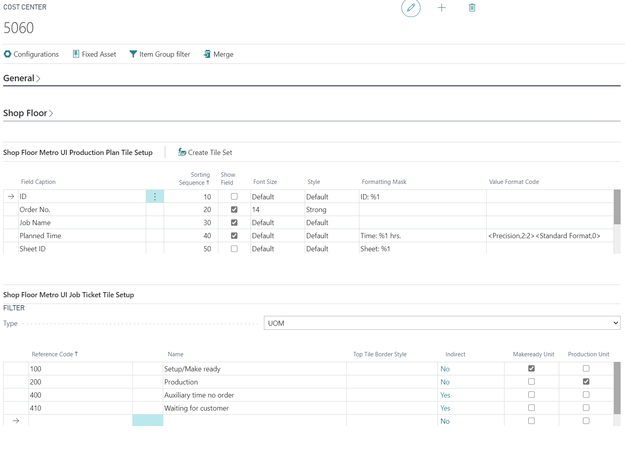The width and height of the screenshot is (625, 455).
Task: Select reference code 100 cell
Action: (80, 369)
